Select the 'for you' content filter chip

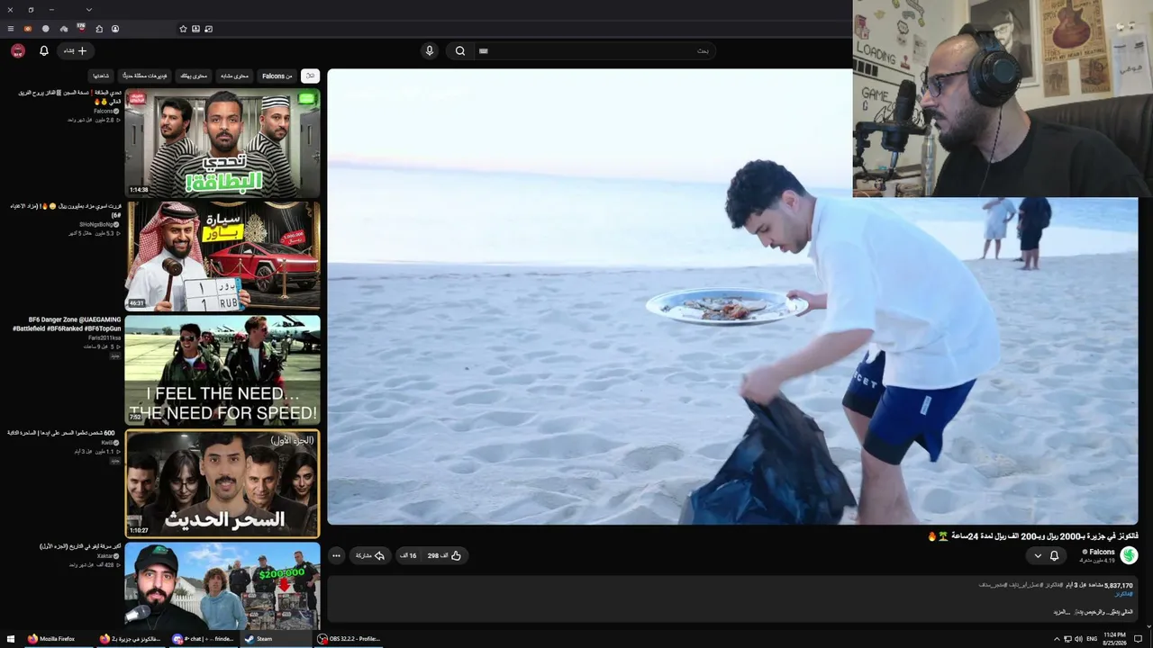194,76
